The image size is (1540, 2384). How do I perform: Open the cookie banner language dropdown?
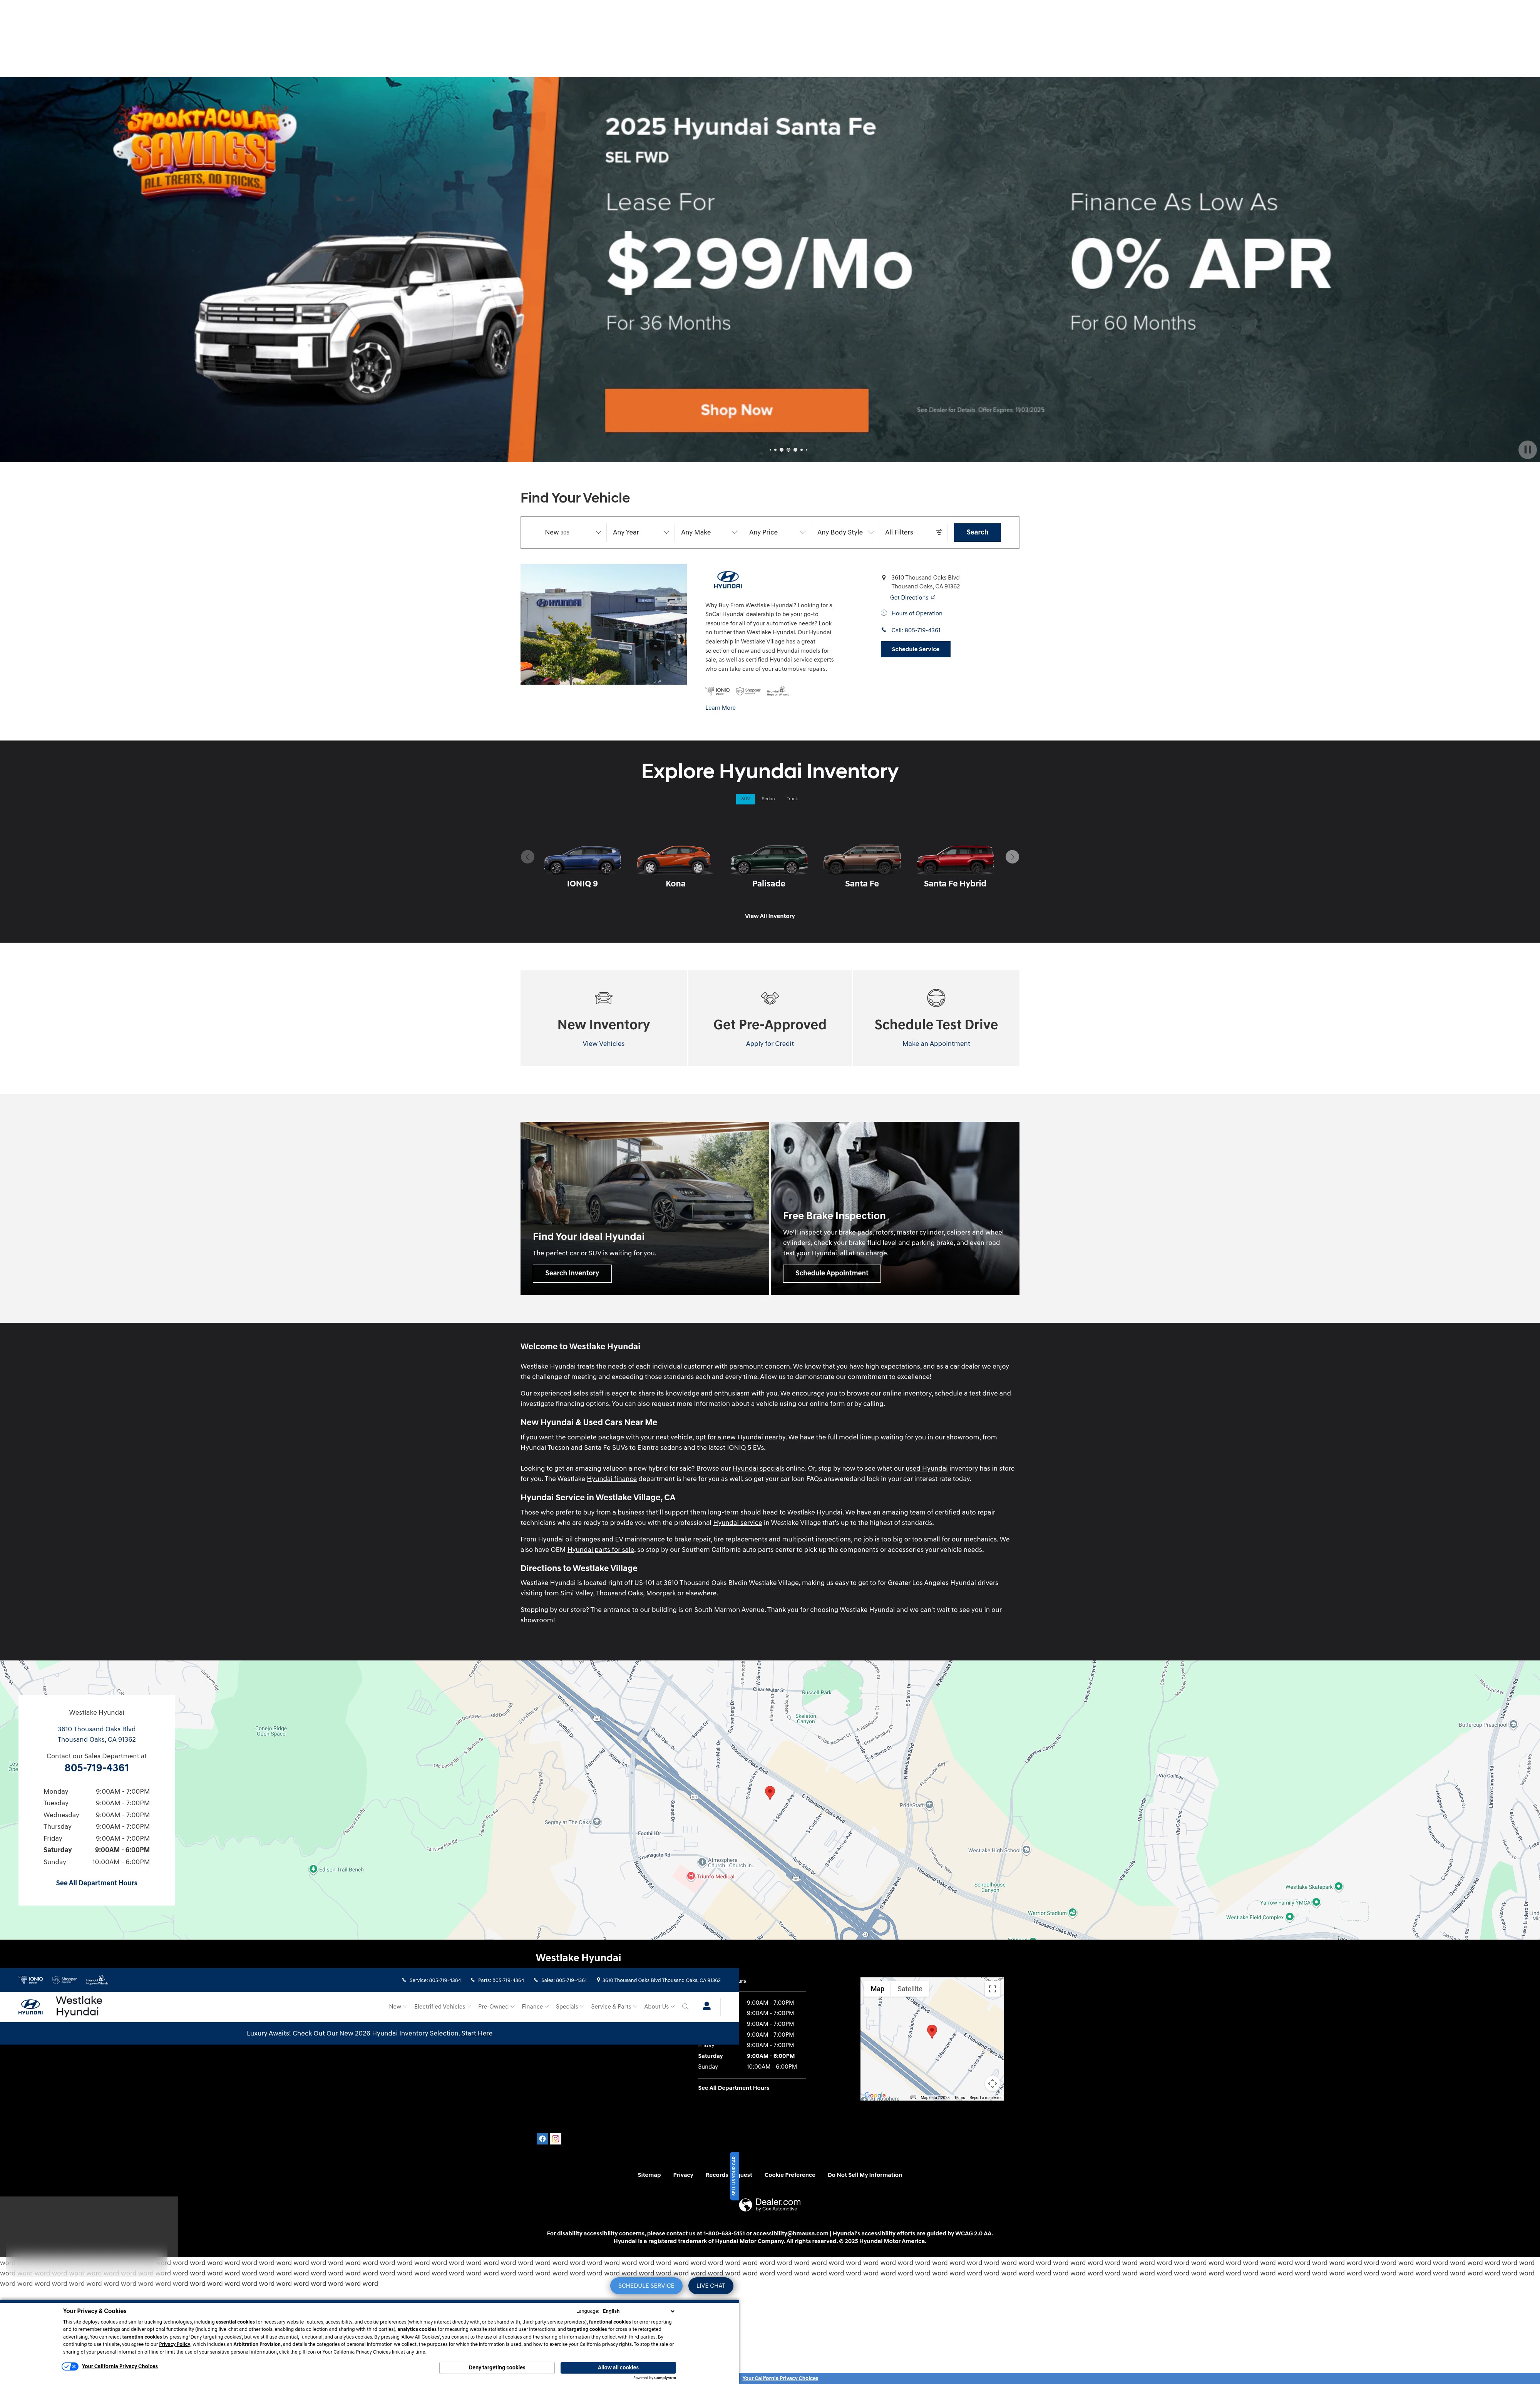point(639,2311)
